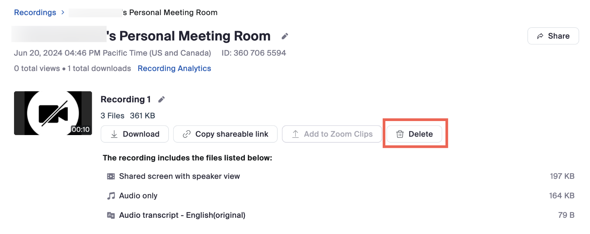590x234 pixels.
Task: Open Recording Analytics
Action: tap(174, 68)
